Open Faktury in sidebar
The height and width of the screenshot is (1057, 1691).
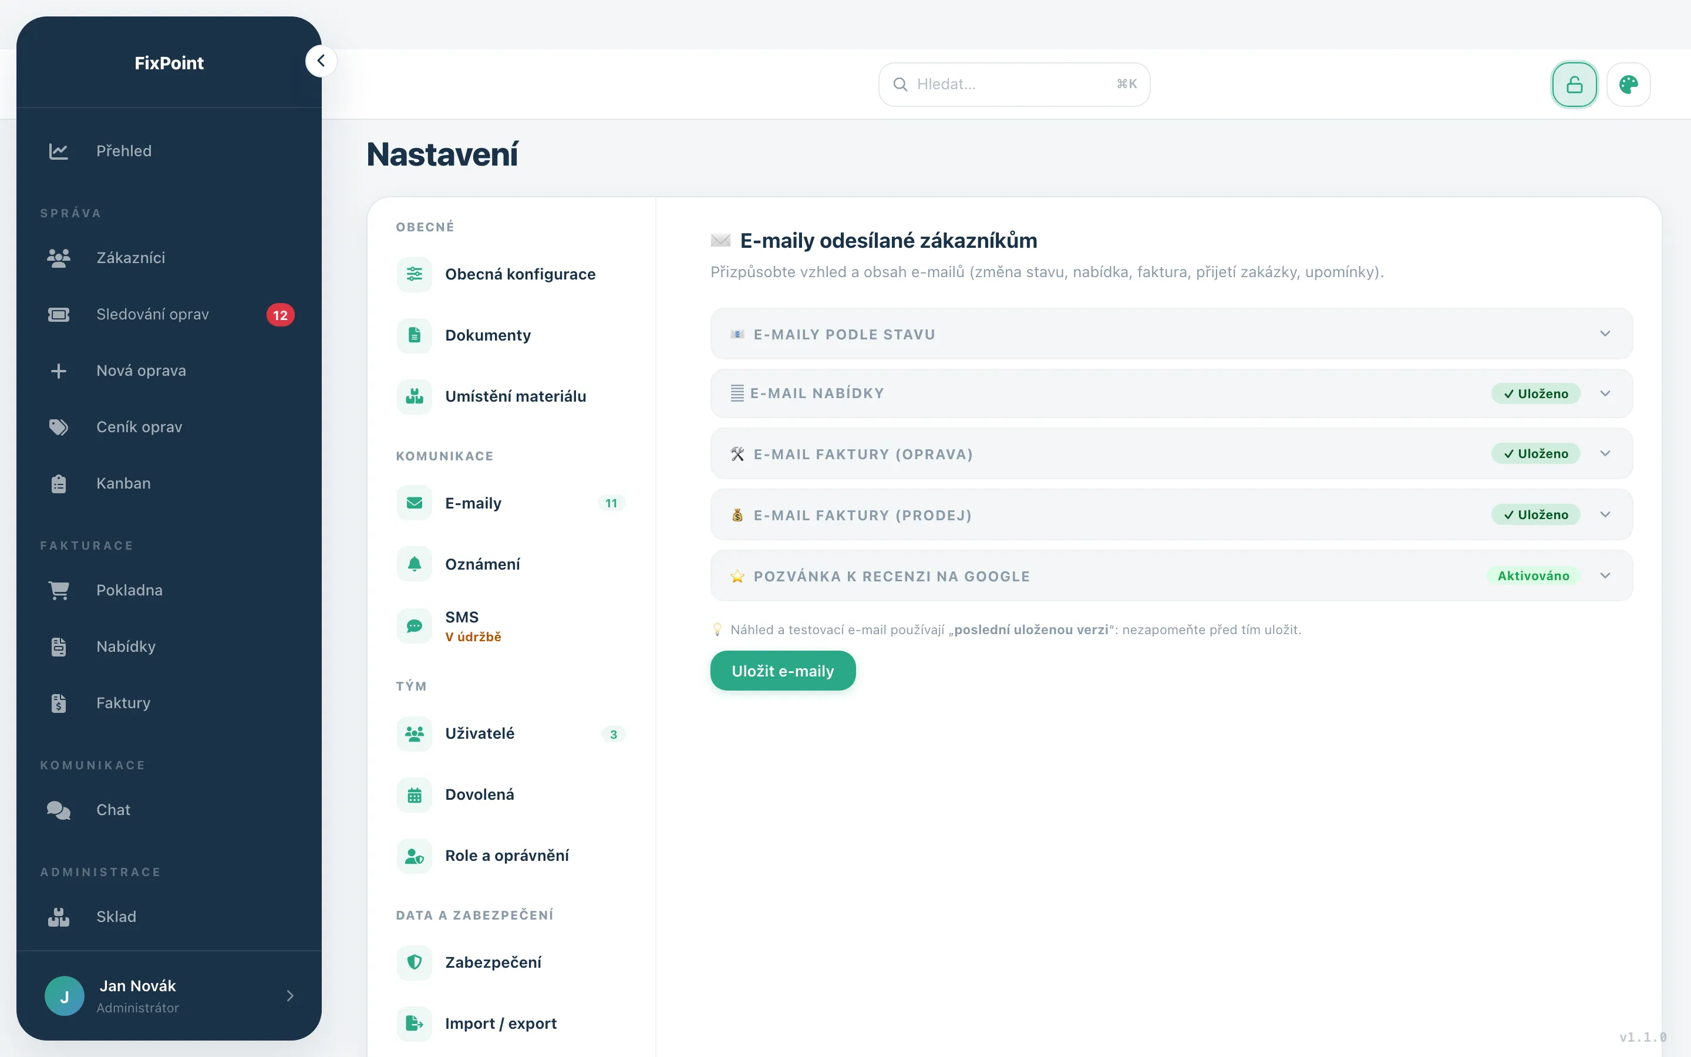point(169,703)
